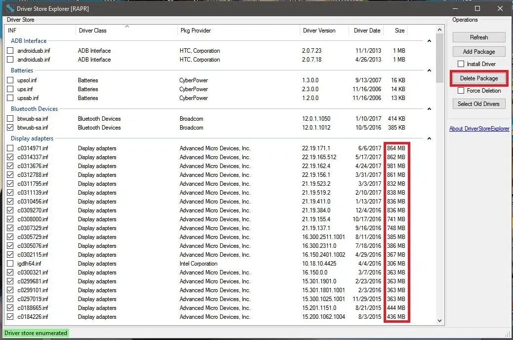Uncheck the c0184226.inf driver
The width and height of the screenshot is (513, 340).
[x=10, y=316]
